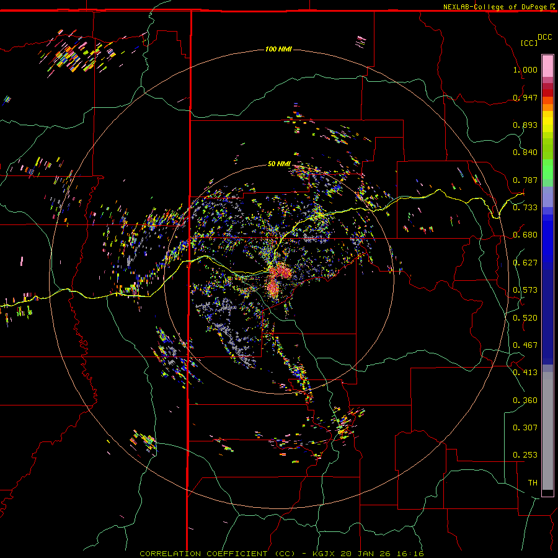Click the [CC] units label
Viewport: 558px width, 558px height.
coord(529,43)
